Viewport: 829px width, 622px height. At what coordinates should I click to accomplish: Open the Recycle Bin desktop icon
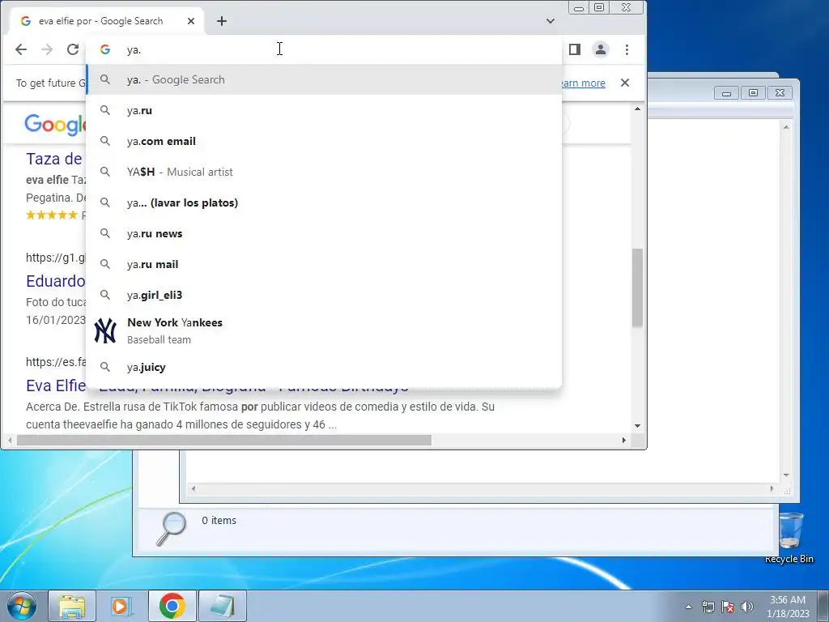pyautogui.click(x=789, y=538)
